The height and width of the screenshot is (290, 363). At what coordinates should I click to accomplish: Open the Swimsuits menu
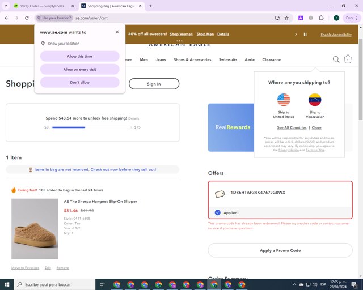pyautogui.click(x=228, y=59)
